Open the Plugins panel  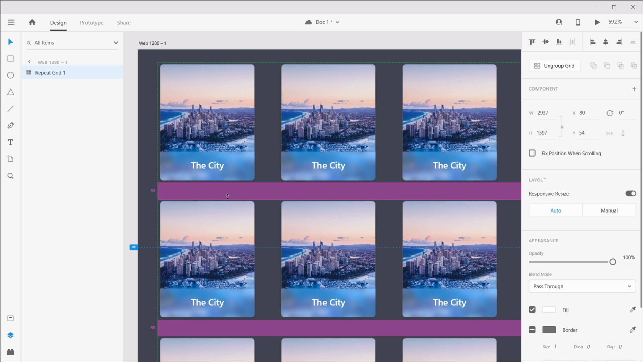click(x=10, y=352)
